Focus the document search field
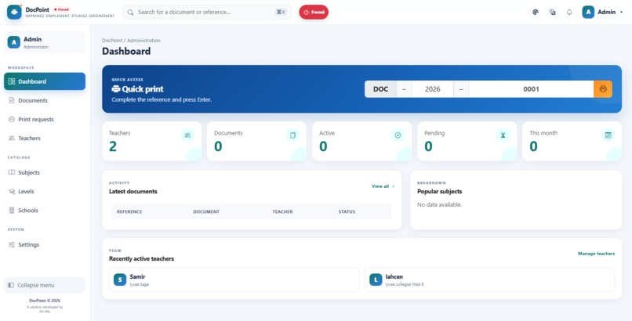This screenshot has height=321, width=632. [207, 12]
